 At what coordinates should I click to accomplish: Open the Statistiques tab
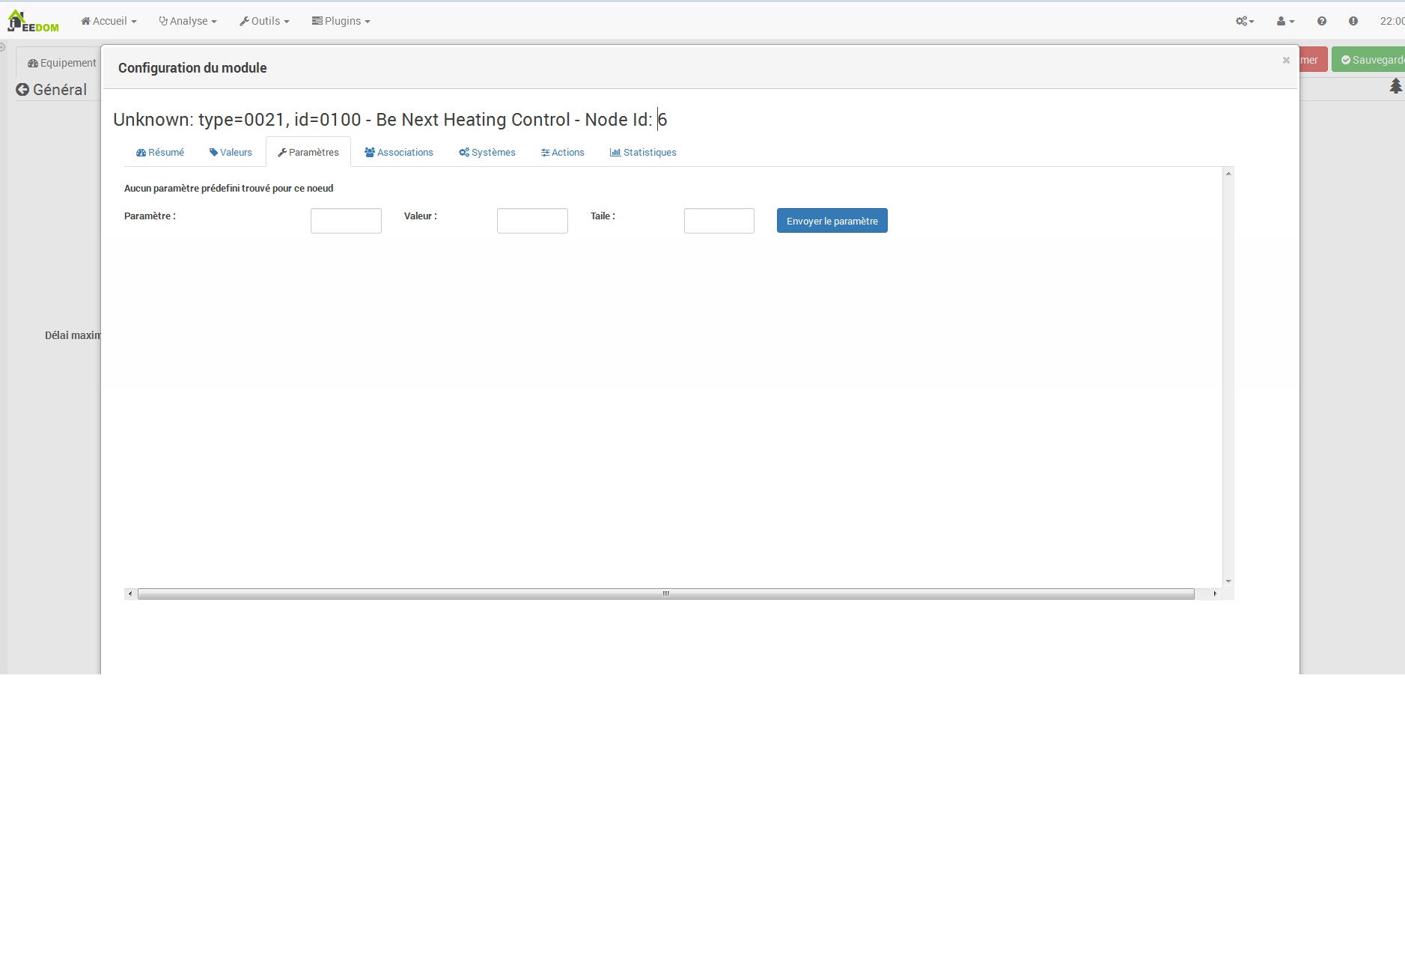point(643,152)
